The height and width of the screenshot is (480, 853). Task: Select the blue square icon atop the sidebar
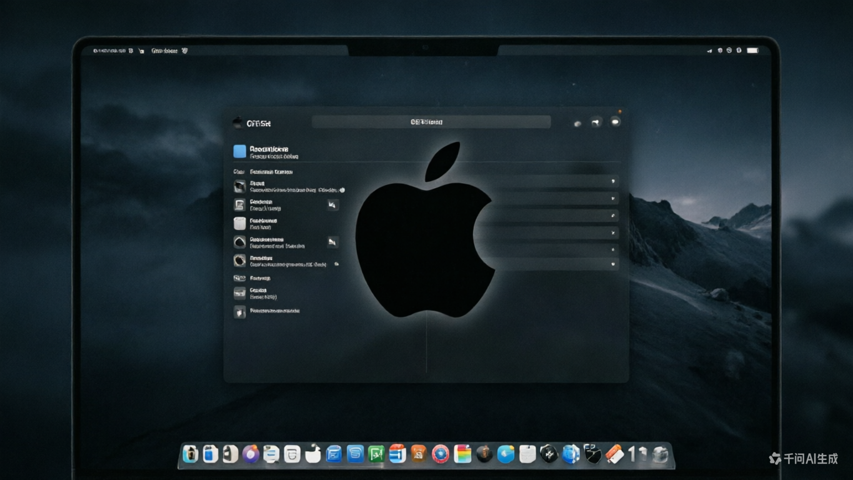pyautogui.click(x=239, y=151)
